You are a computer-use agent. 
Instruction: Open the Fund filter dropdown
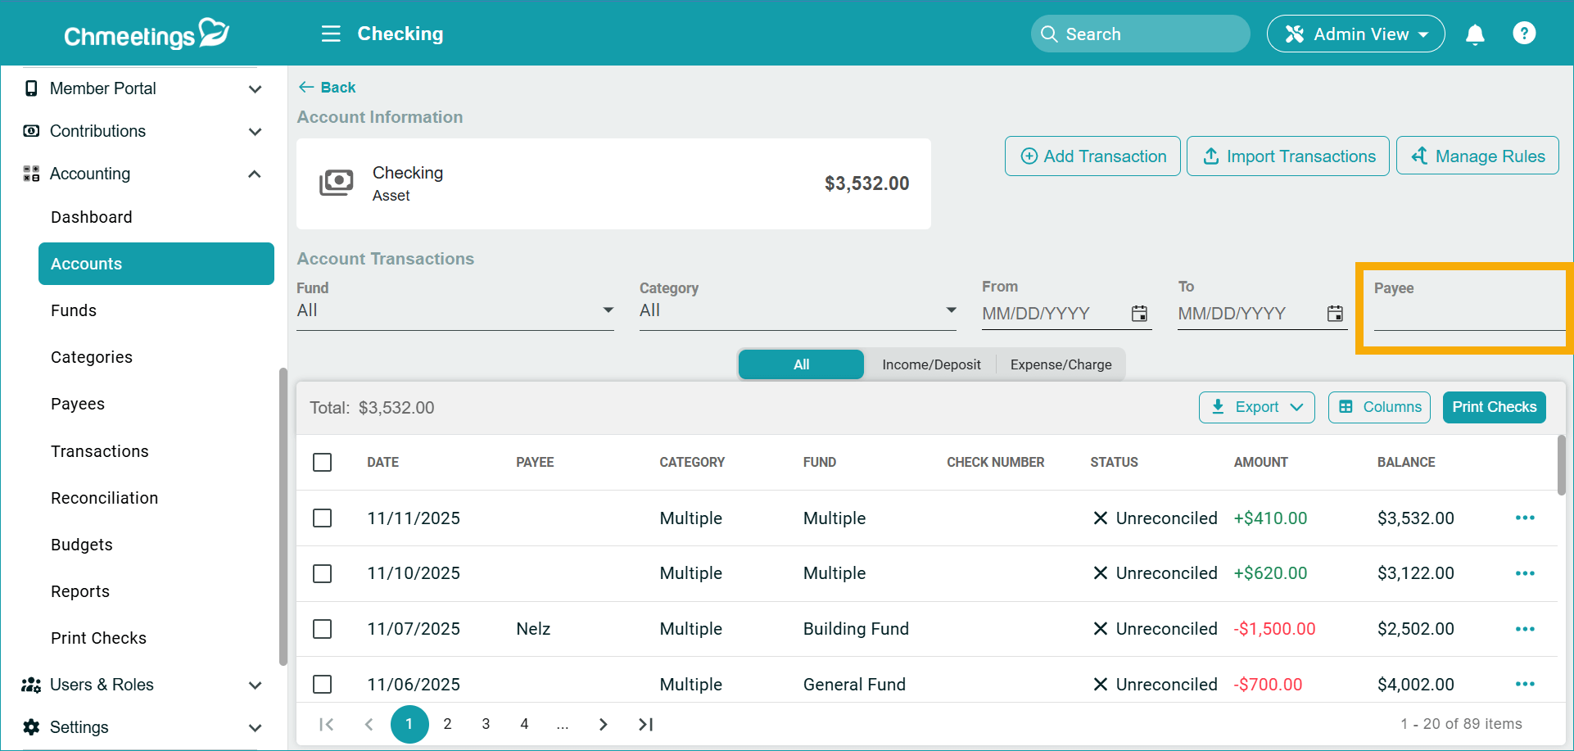pyautogui.click(x=455, y=310)
